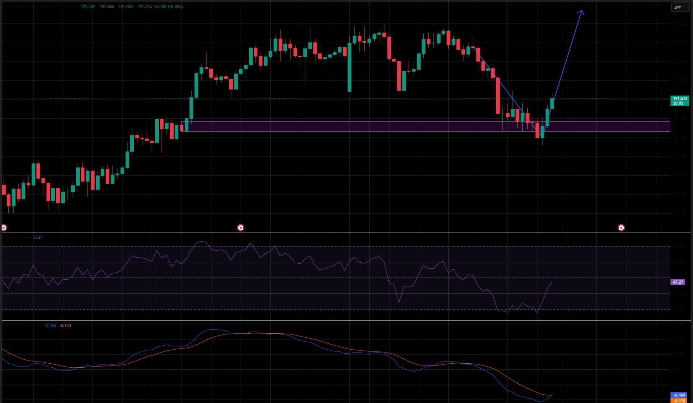Click the rightmost red event marker circle
693x403 pixels.
click(x=622, y=228)
